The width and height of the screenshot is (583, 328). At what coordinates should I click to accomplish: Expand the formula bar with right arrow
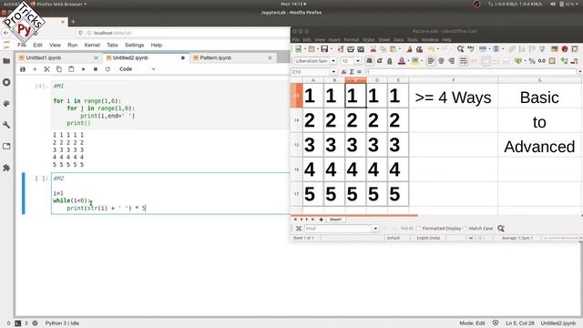point(579,72)
